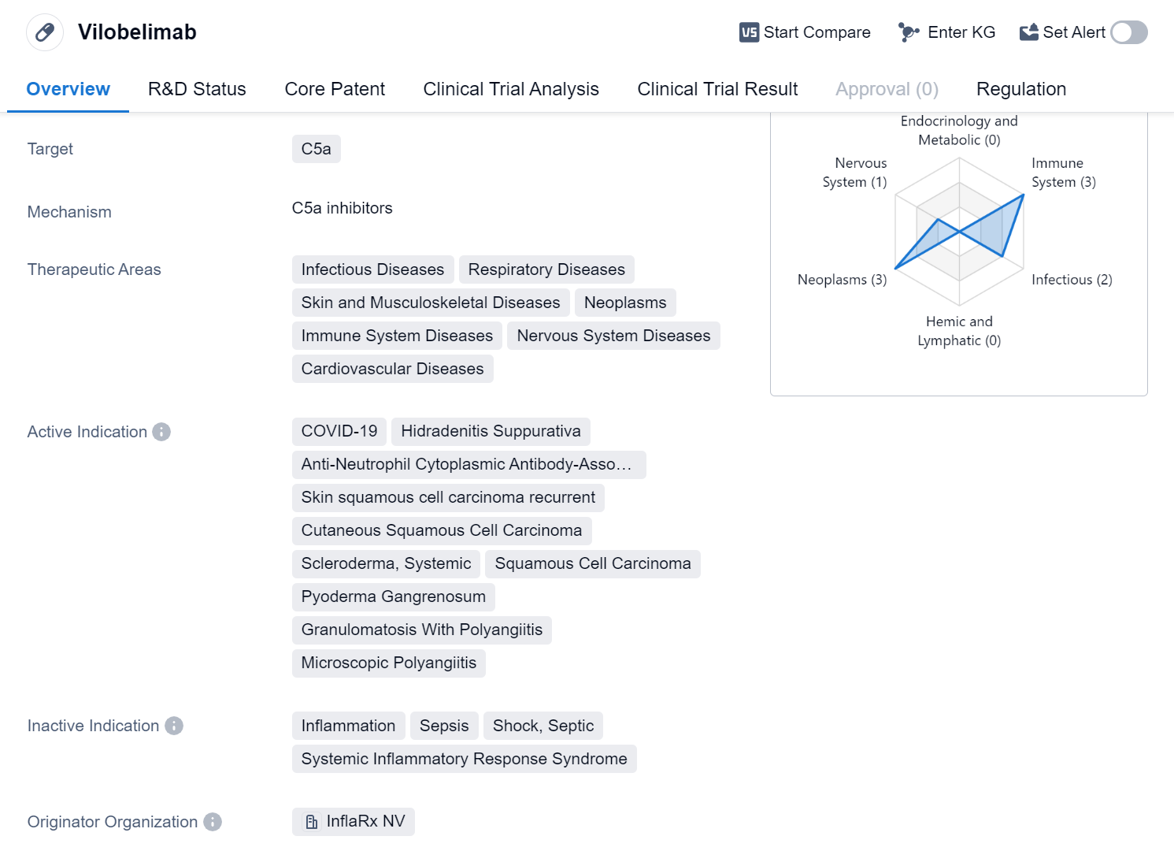Click the COVID-19 indication tag
The width and height of the screenshot is (1174, 851).
click(x=339, y=432)
